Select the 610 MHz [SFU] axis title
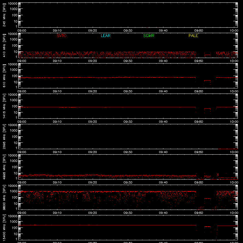The width and height of the screenshot is (243, 243). (4, 76)
